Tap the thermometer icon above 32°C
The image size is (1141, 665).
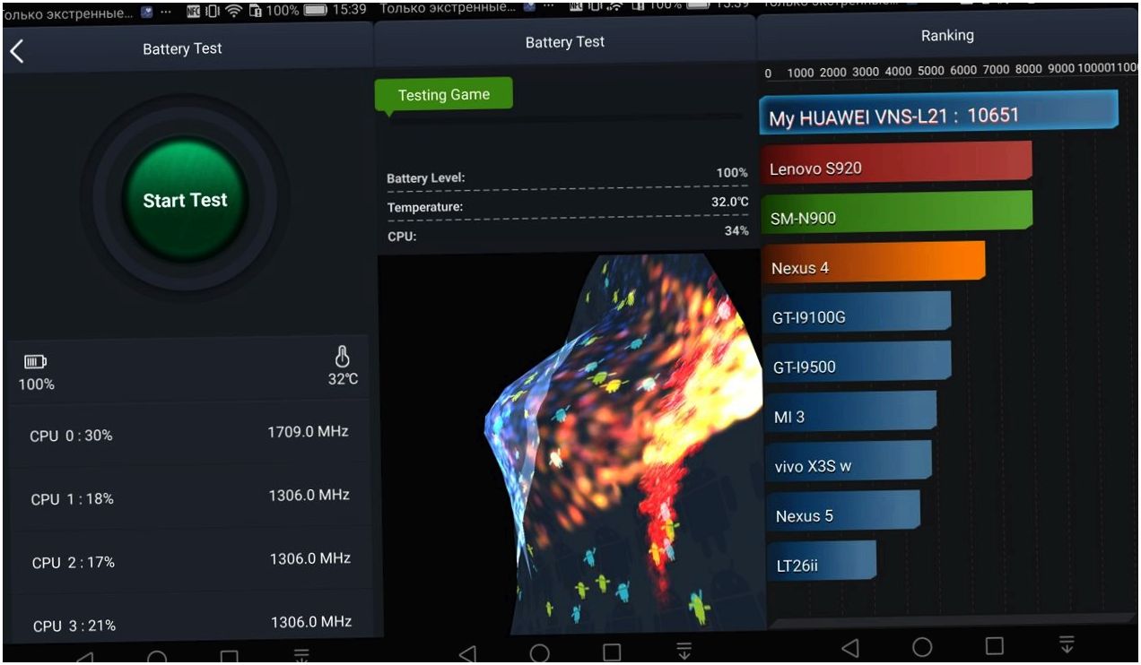tap(342, 356)
